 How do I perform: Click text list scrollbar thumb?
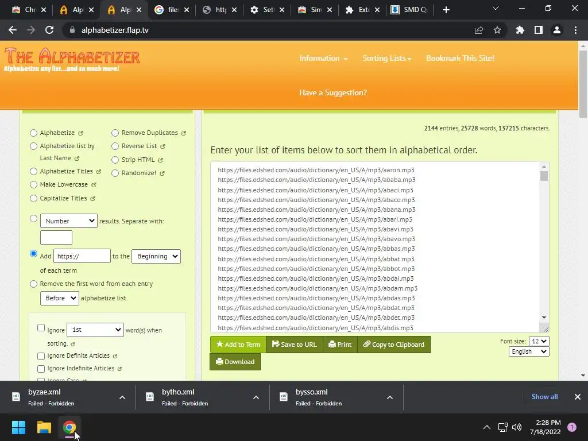(544, 176)
